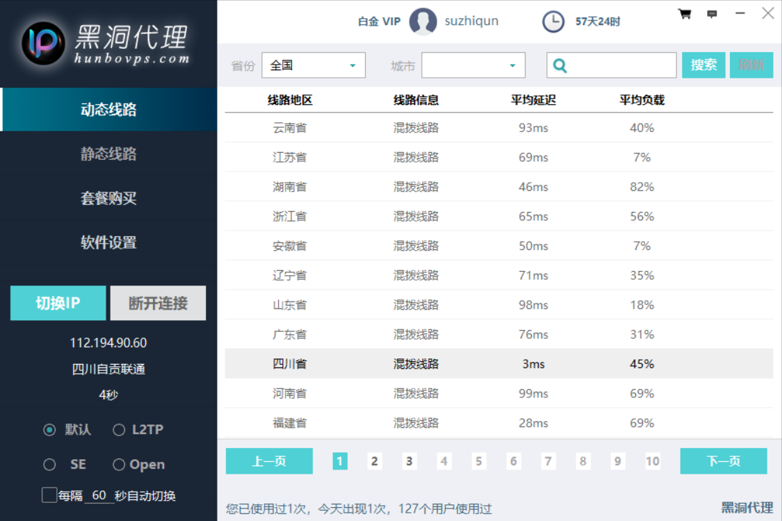Click the auto-switch seconds input field
Image resolution: width=782 pixels, height=521 pixels.
(x=99, y=495)
